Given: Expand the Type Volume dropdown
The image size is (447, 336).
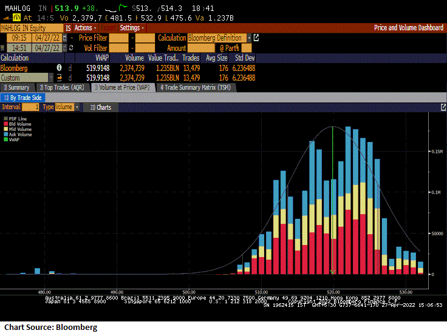Looking at the screenshot, I should tap(67, 107).
